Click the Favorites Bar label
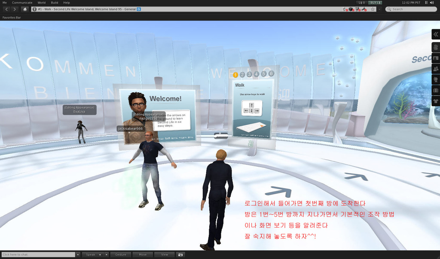The width and height of the screenshot is (440, 259). click(x=12, y=18)
